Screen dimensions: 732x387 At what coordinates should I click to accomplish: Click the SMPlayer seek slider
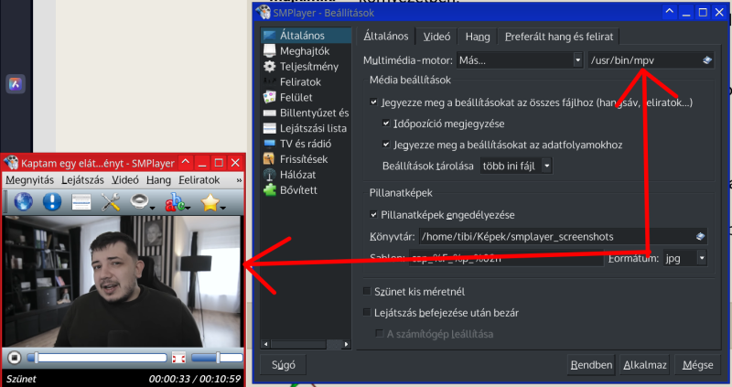[x=97, y=358]
